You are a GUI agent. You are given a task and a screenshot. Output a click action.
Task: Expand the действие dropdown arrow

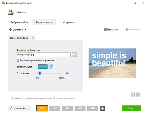pos(26,30)
